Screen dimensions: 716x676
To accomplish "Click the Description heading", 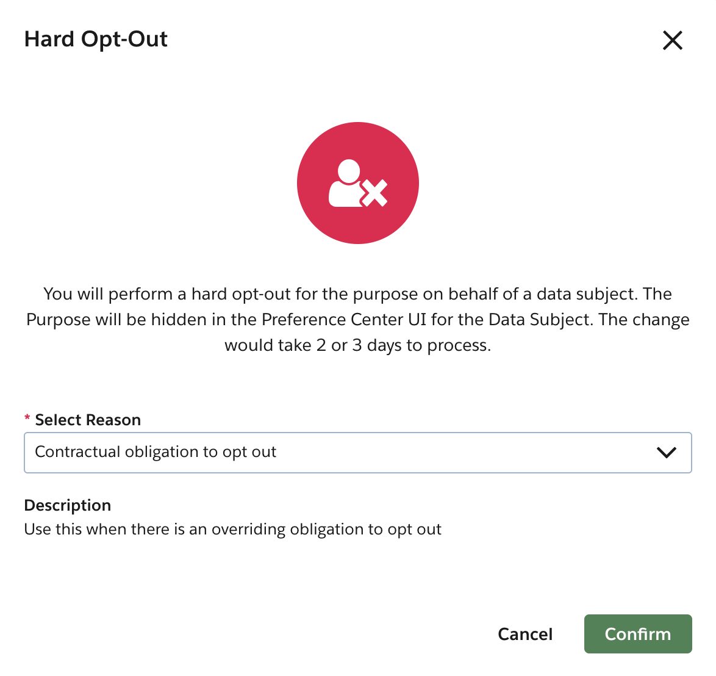I will coord(67,505).
